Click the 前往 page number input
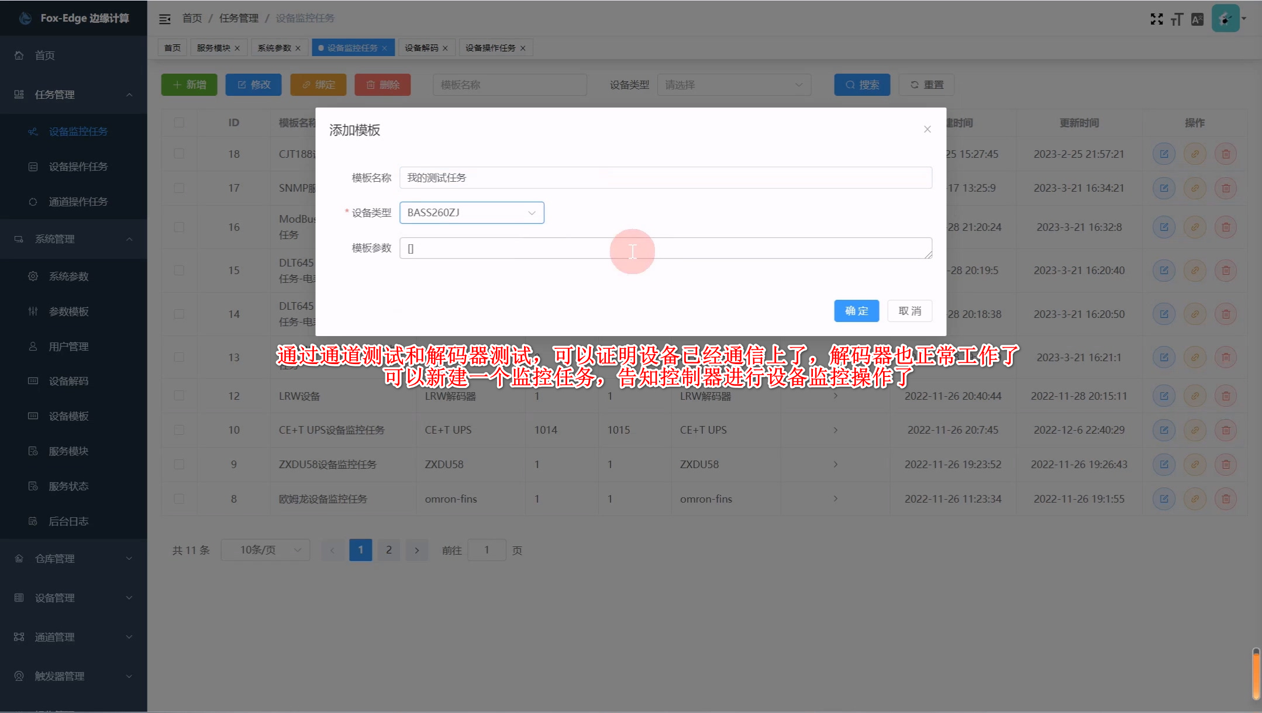Screen dimensions: 1262x713 point(487,550)
